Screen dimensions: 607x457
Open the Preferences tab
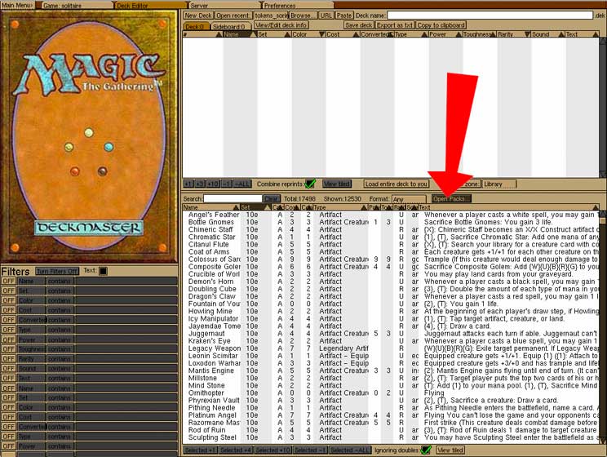298,6
